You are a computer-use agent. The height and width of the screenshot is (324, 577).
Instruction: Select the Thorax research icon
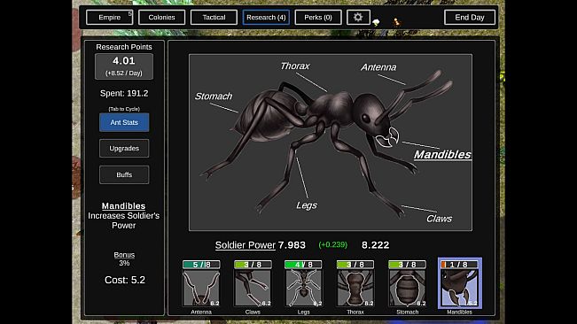tap(355, 289)
